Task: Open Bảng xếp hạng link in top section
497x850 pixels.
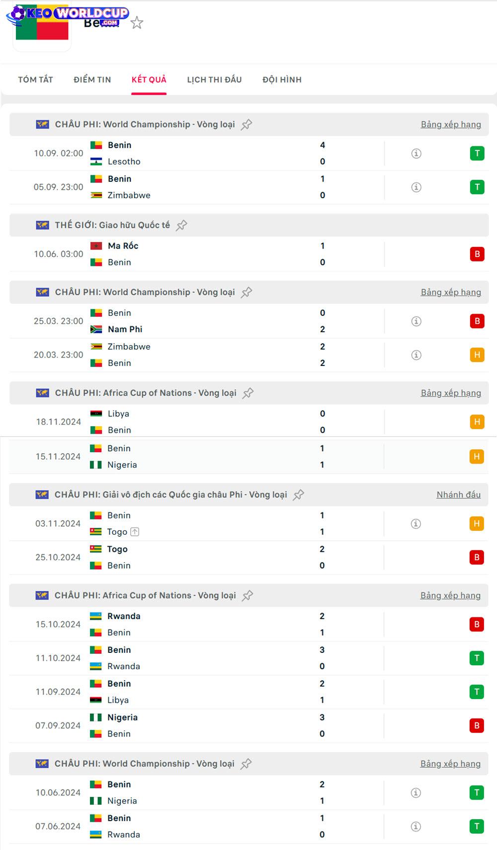Action: (451, 124)
